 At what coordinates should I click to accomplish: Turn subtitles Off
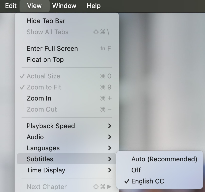(136, 170)
